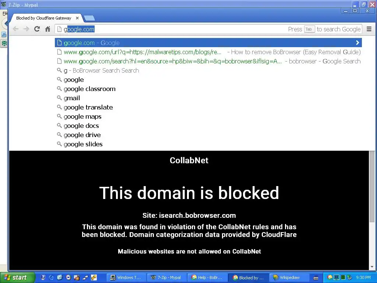
Task: Choose the 'gmail' search suggestion
Action: tap(208, 98)
